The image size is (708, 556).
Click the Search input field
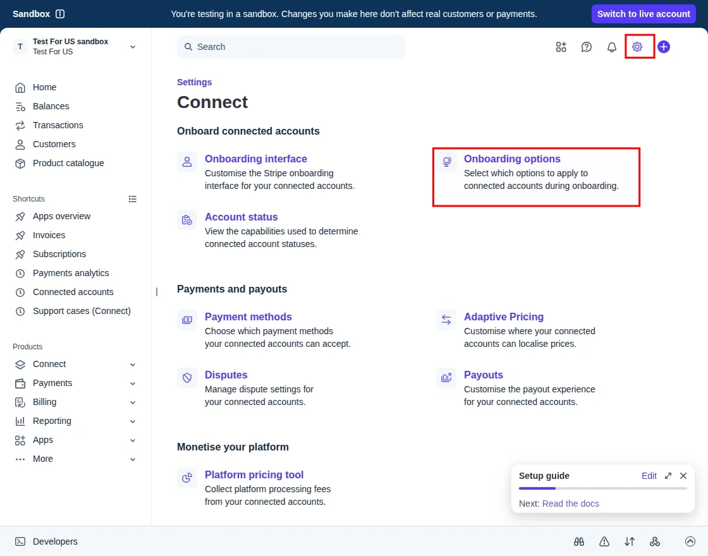291,47
